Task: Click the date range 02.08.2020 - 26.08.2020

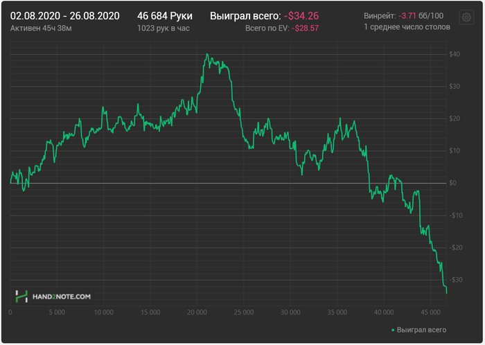Action: click(65, 16)
